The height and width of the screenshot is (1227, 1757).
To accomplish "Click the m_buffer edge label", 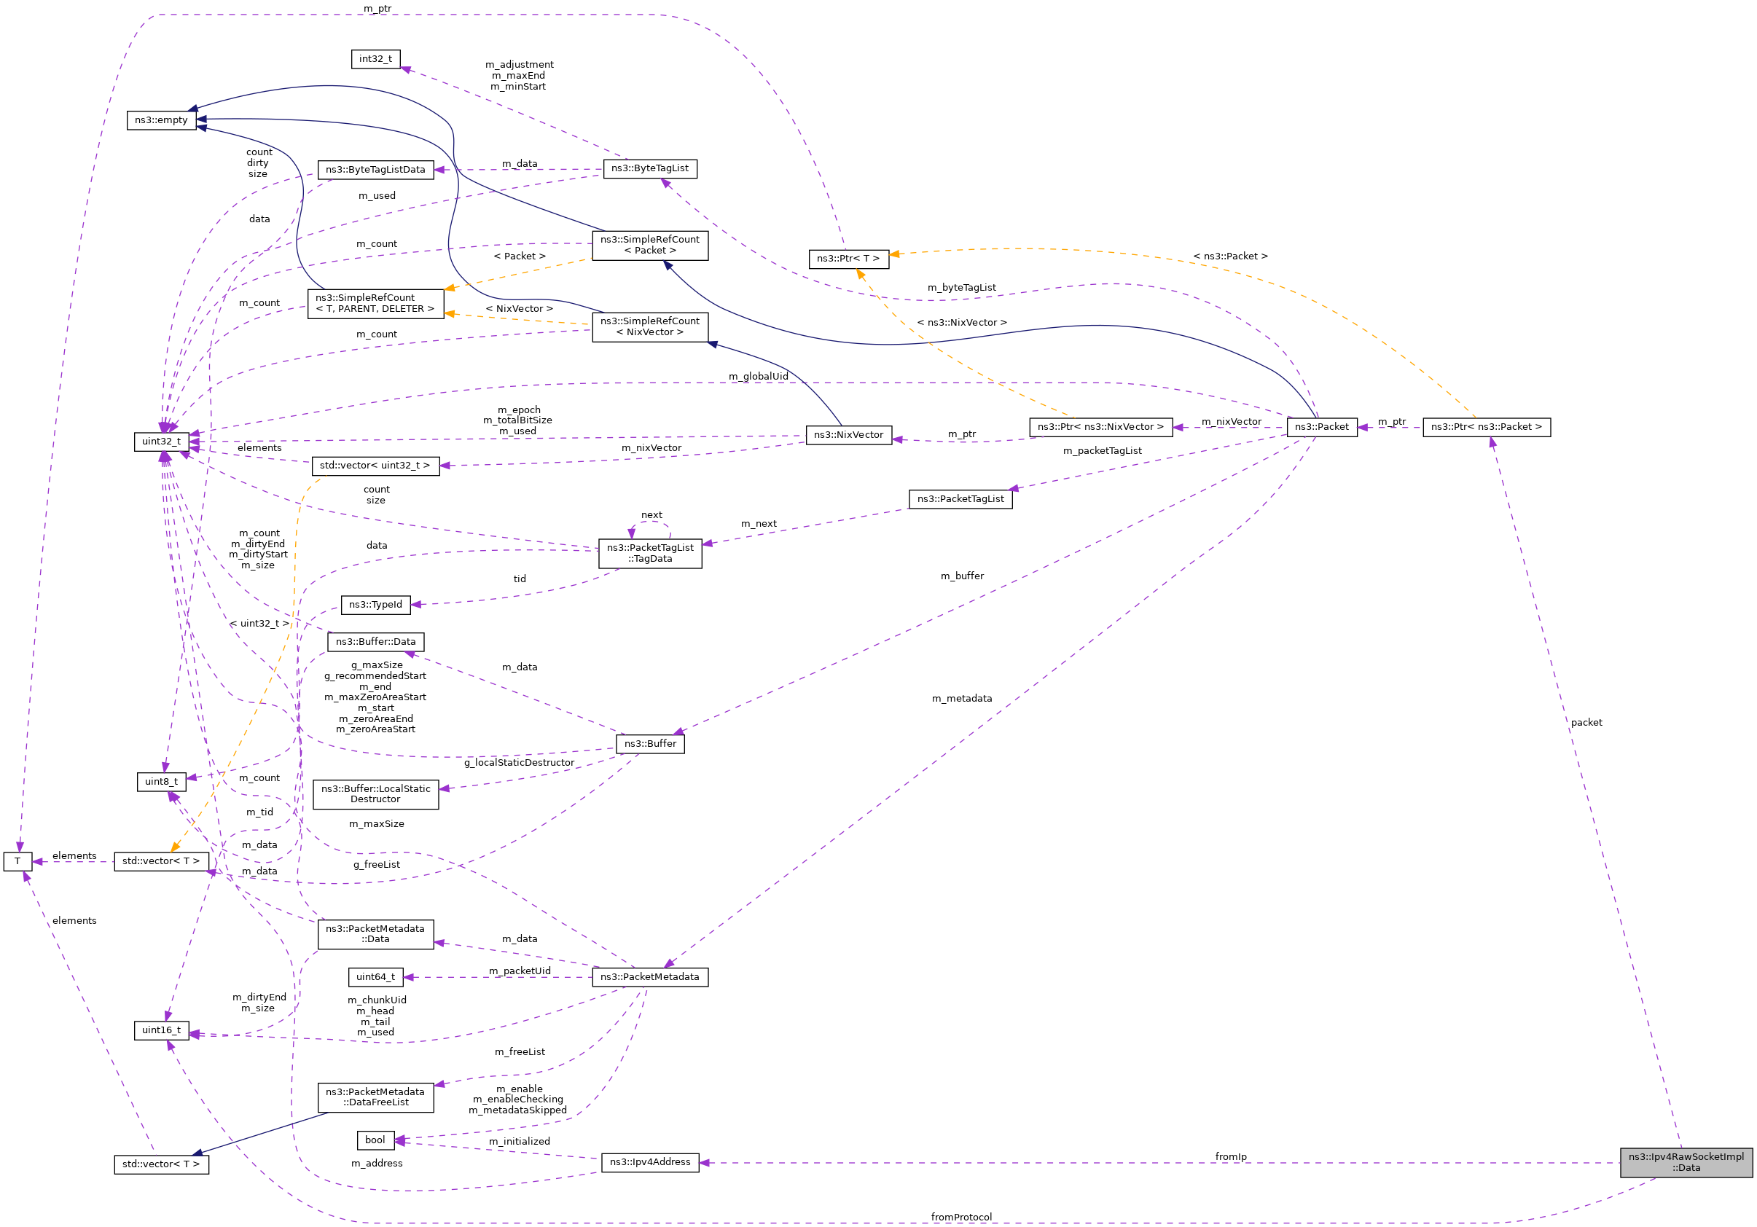I will click(962, 576).
